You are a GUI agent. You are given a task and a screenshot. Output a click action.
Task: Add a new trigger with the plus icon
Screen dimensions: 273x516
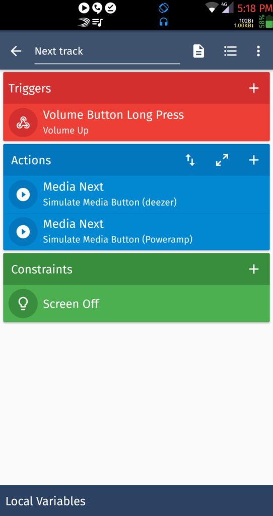point(253,88)
